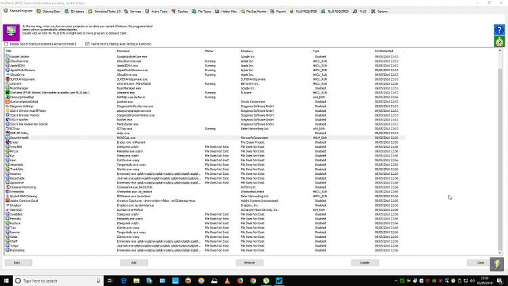Click the Google Update row icon

tap(7, 56)
